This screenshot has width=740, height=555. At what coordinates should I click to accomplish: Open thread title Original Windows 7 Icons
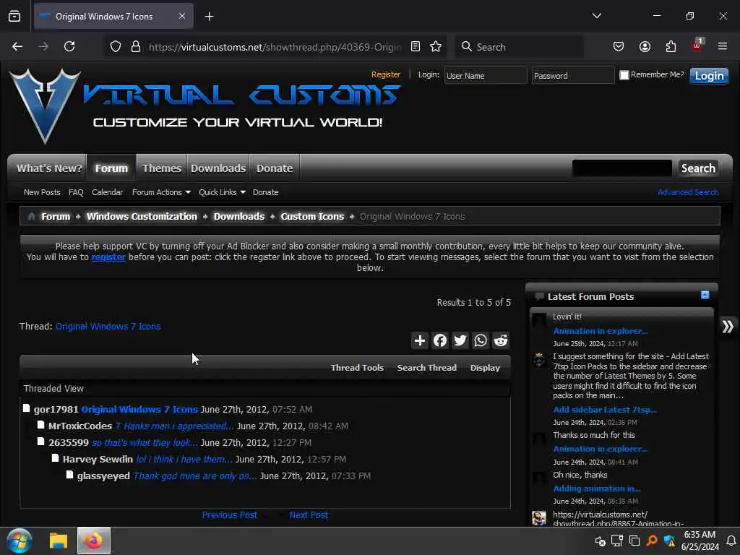point(108,326)
